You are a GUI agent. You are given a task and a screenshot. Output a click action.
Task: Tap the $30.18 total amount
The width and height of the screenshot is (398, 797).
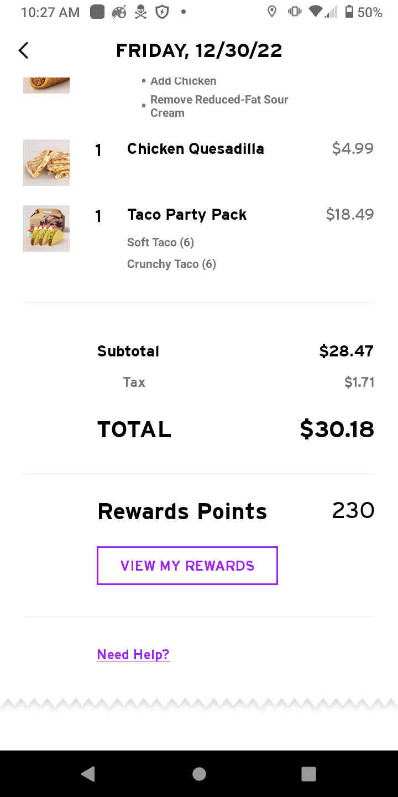pyautogui.click(x=337, y=429)
